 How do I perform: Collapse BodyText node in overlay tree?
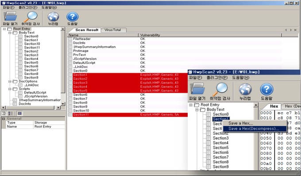[197, 110]
